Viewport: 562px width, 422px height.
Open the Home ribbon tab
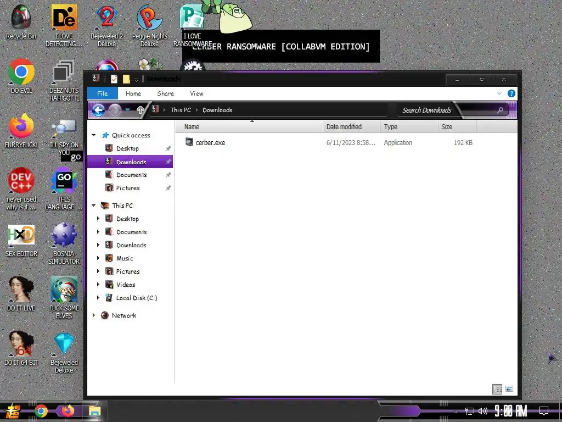coord(133,93)
